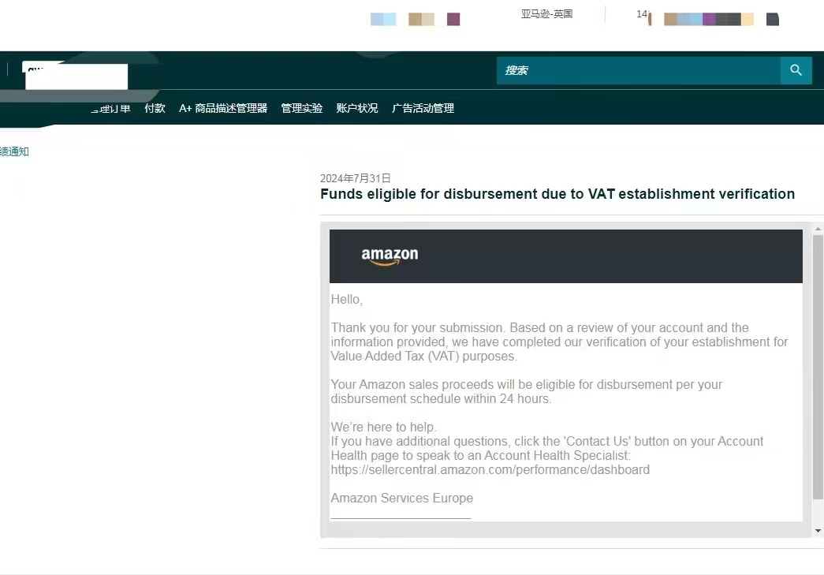Open A+ 商品描述管理器 menu item
Screen dimensions: 824x575
coord(223,108)
